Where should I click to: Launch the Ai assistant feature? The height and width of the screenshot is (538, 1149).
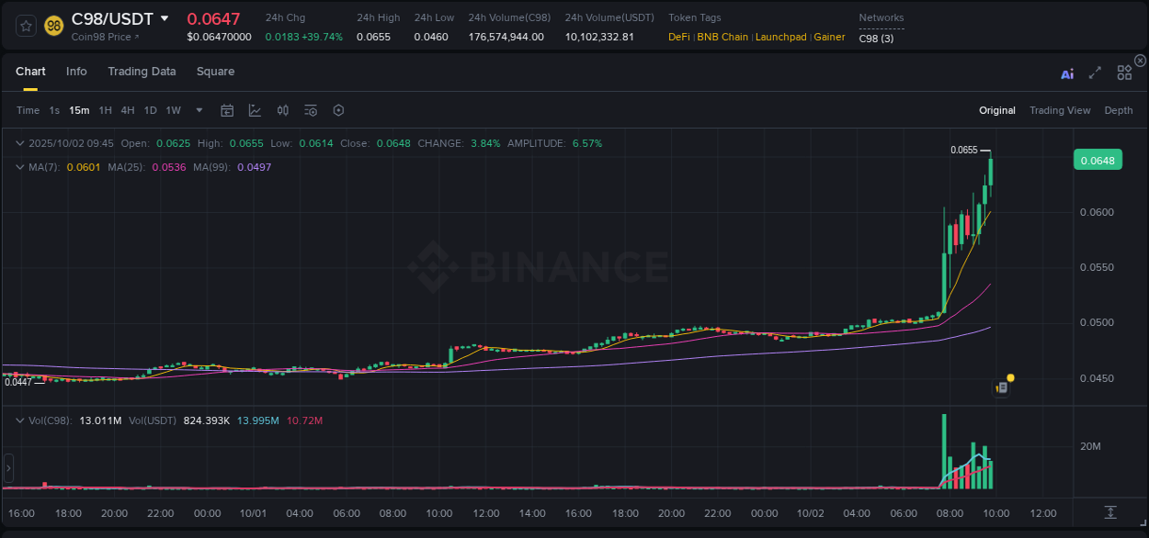1066,73
